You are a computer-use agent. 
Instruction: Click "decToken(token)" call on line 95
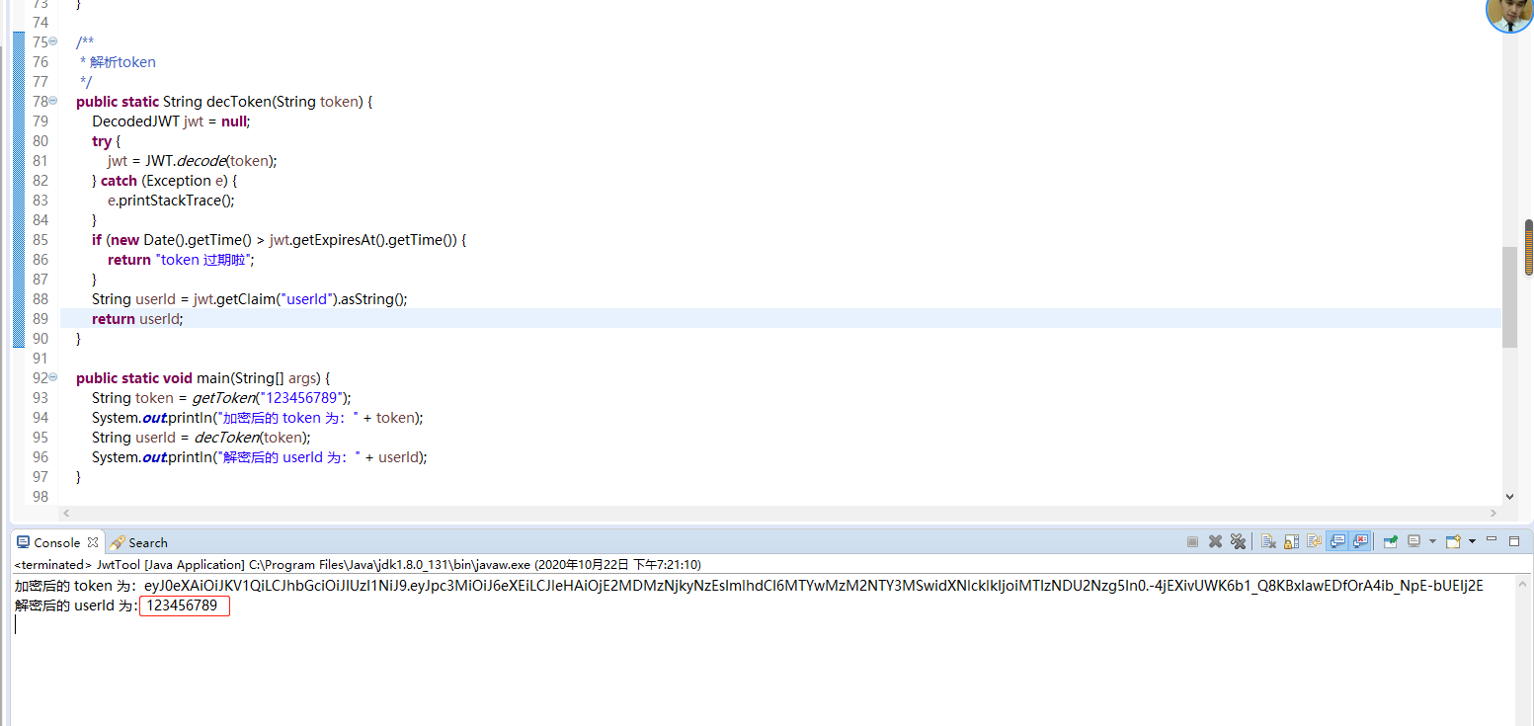(250, 437)
